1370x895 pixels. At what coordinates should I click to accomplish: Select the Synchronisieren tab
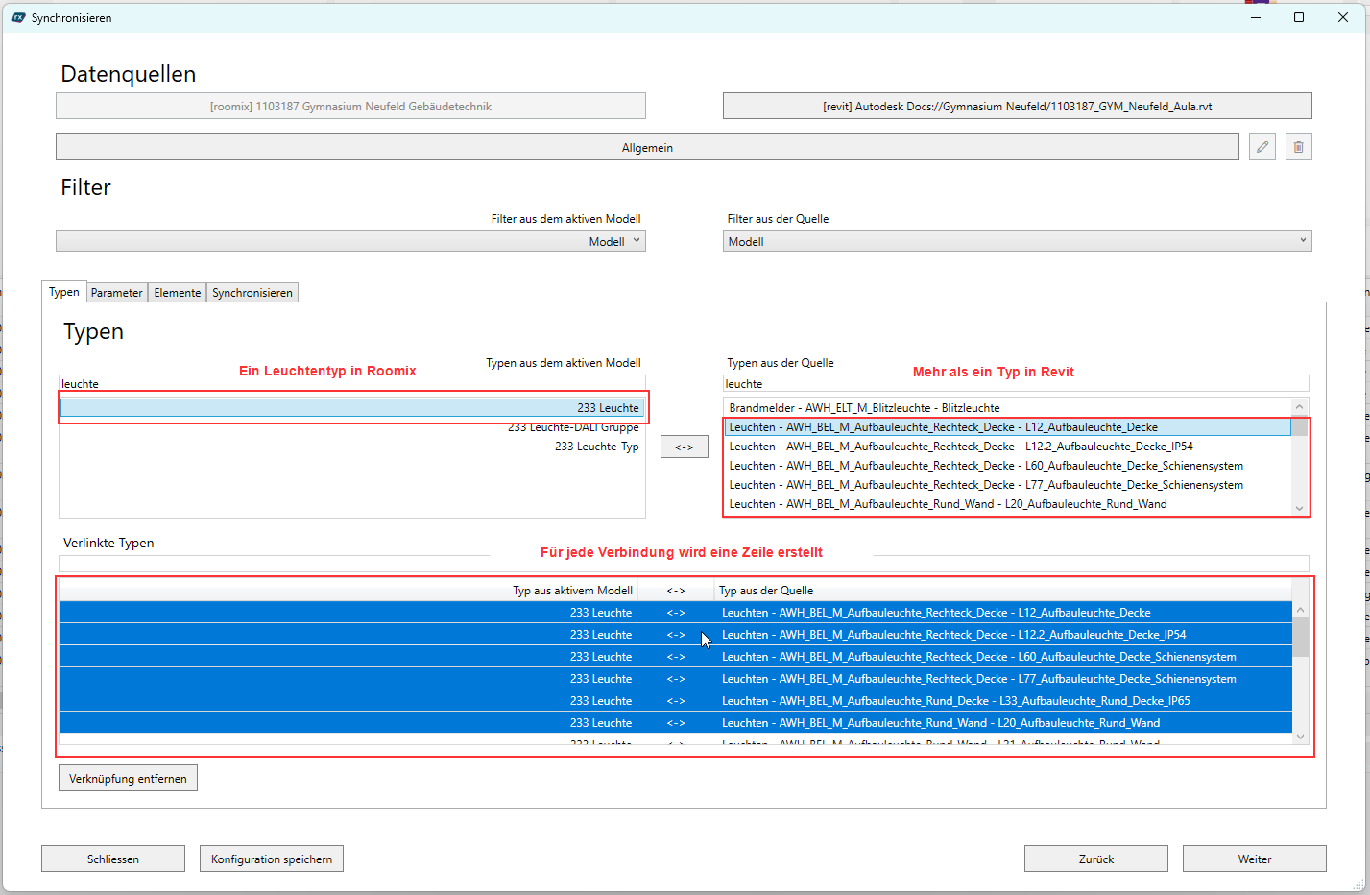tap(252, 293)
